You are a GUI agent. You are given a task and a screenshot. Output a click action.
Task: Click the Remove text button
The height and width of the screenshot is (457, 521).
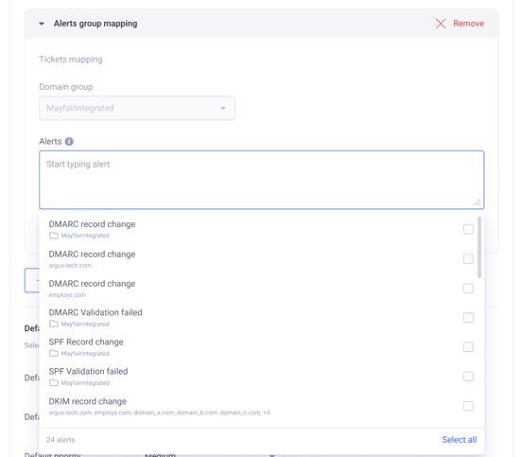click(x=468, y=24)
